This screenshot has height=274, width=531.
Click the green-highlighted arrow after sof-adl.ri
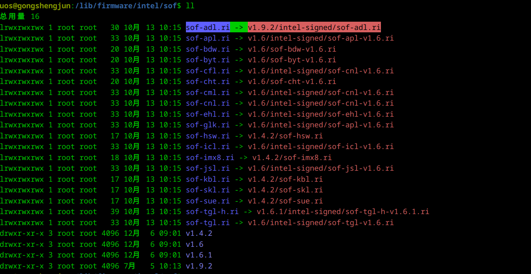tap(239, 27)
